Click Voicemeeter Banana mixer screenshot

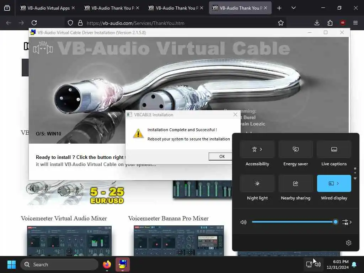(179, 241)
